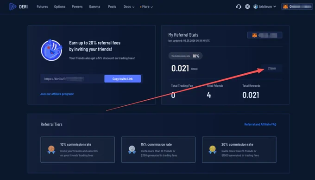The width and height of the screenshot is (315, 180).
Task: Click the last updated timestamp text
Action: click(189, 41)
